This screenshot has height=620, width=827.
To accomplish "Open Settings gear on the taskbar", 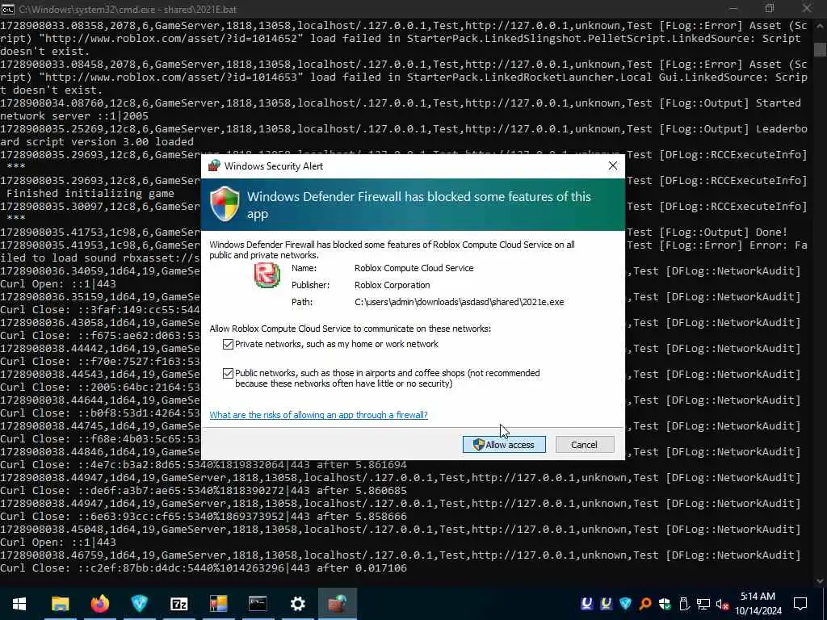I will pos(297,604).
